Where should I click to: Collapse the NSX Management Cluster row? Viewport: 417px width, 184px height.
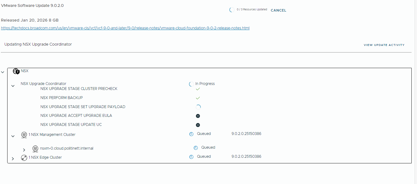13,136
